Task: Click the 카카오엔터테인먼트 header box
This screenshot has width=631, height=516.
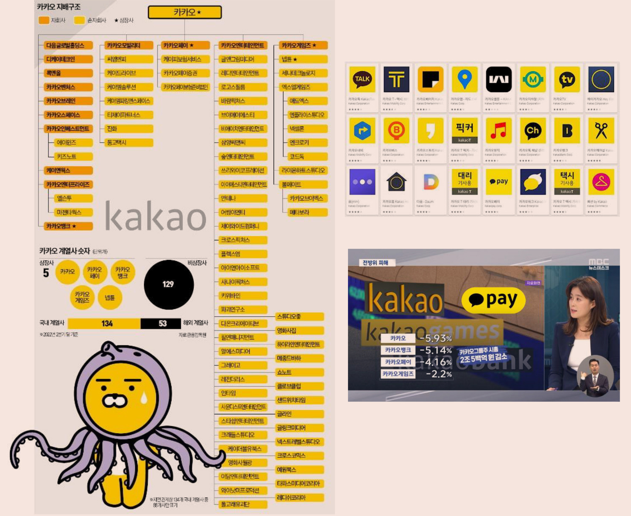Action: [243, 45]
